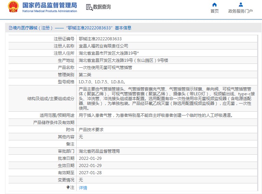Select 宜昌人福药业有限责任公司

pyautogui.click(x=103, y=46)
